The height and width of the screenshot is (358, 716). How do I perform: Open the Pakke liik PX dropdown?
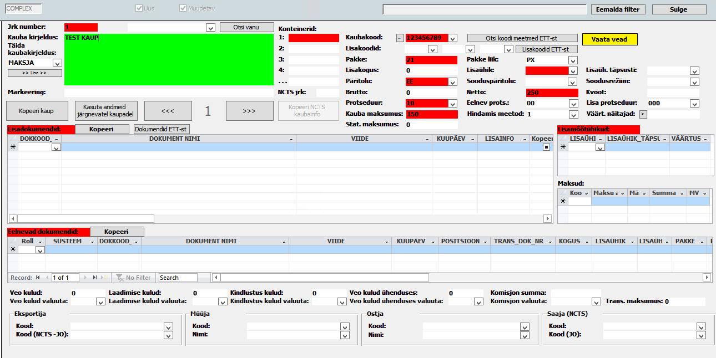573,60
